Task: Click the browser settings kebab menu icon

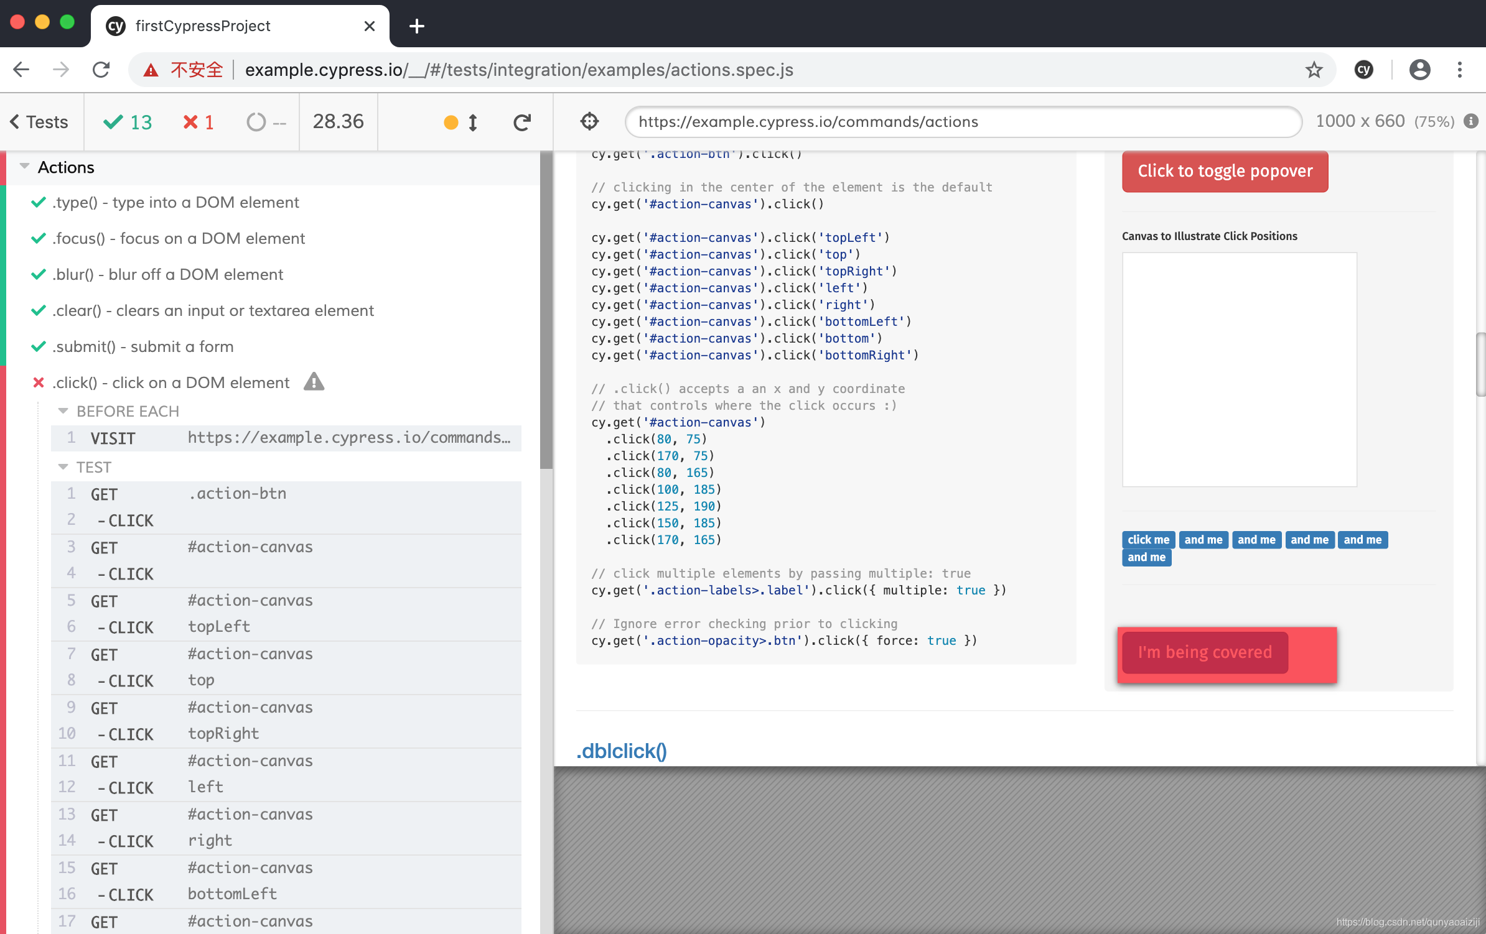Action: click(x=1460, y=69)
